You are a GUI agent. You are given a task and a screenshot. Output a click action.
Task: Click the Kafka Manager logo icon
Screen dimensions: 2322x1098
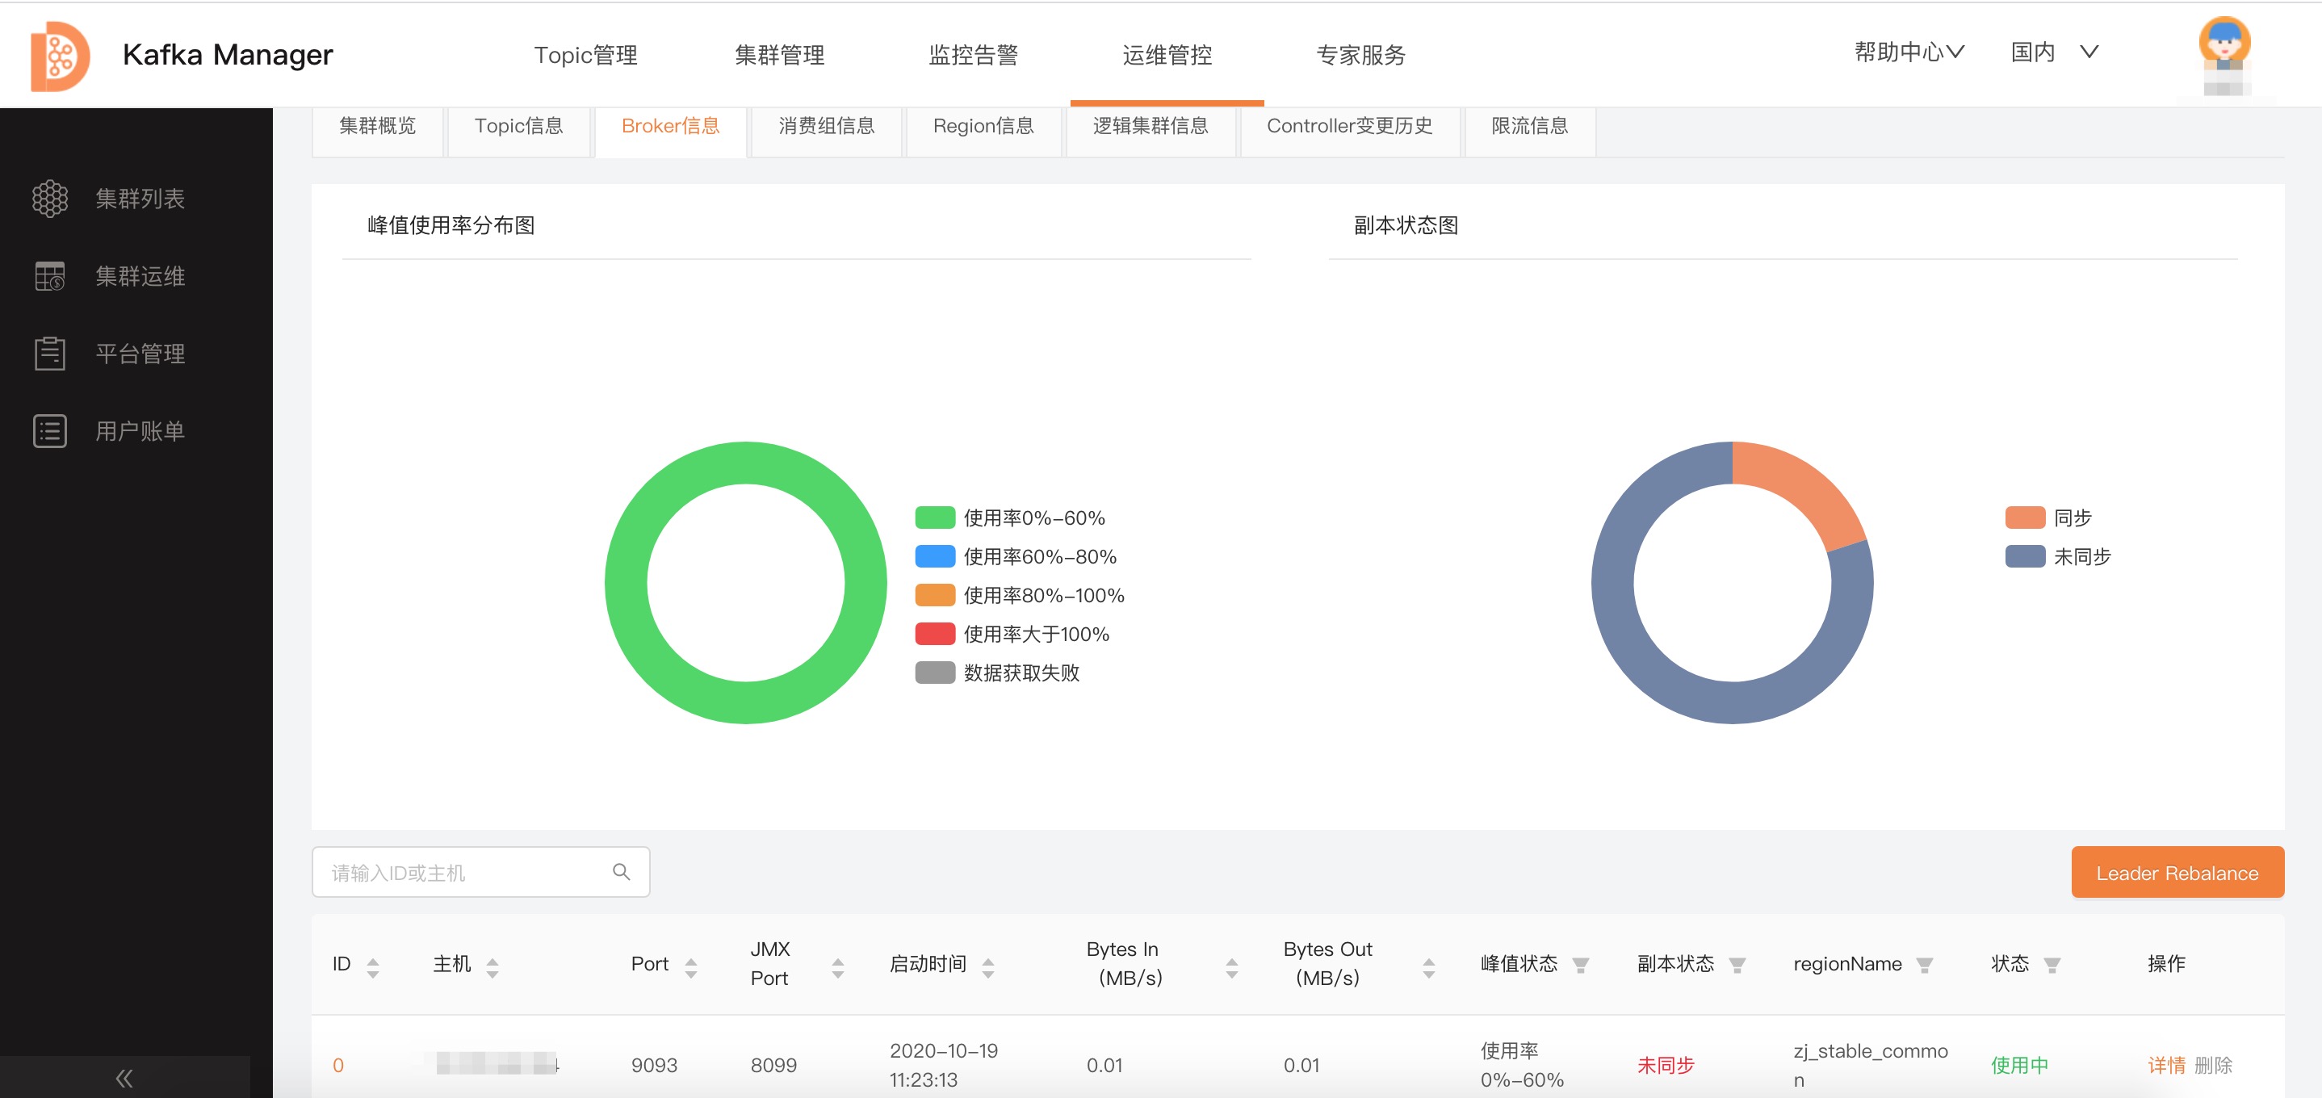pyautogui.click(x=60, y=55)
